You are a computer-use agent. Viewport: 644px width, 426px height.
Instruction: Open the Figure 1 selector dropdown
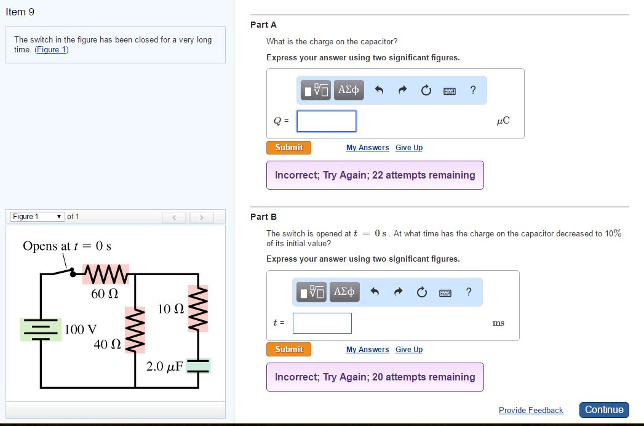tap(38, 216)
